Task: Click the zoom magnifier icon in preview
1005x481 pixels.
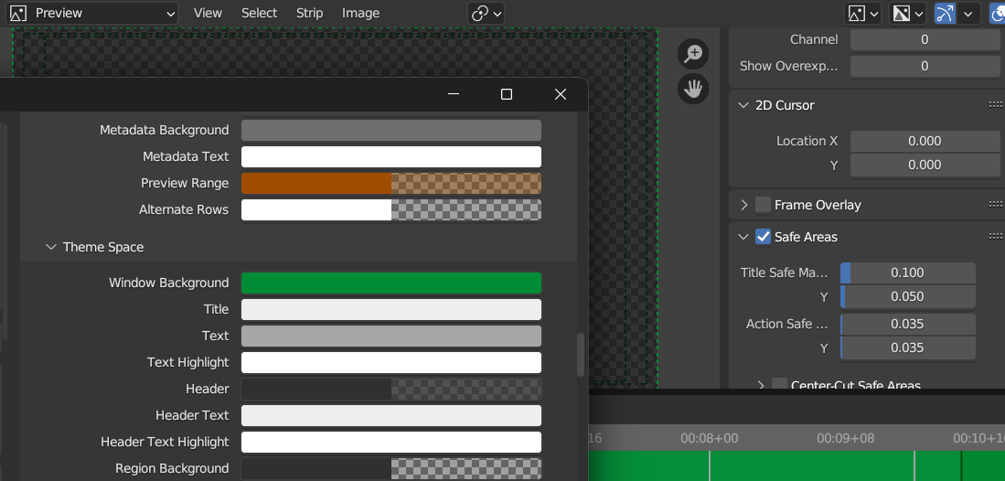Action: (x=693, y=54)
